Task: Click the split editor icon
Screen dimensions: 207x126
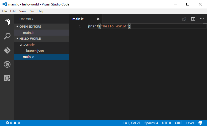Action: (x=193, y=19)
